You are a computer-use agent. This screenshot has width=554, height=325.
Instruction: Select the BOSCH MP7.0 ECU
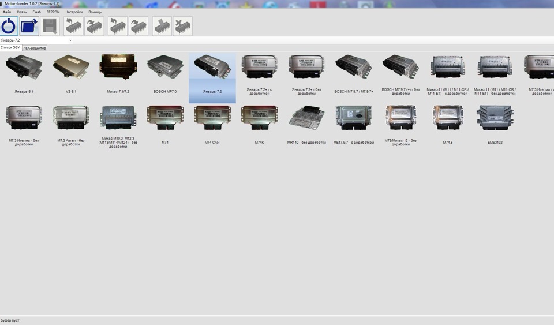[x=165, y=74]
